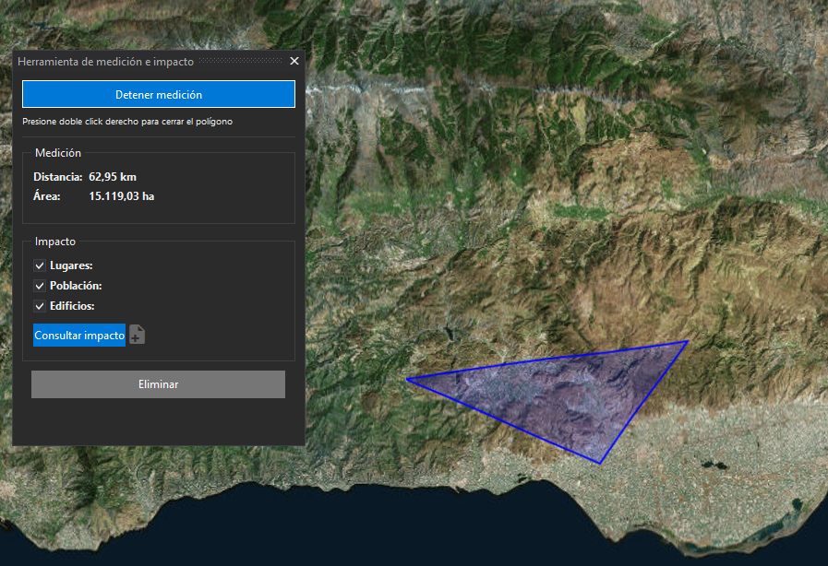
Task: Uncheck the Lugares checkbox
Action: pos(40,265)
